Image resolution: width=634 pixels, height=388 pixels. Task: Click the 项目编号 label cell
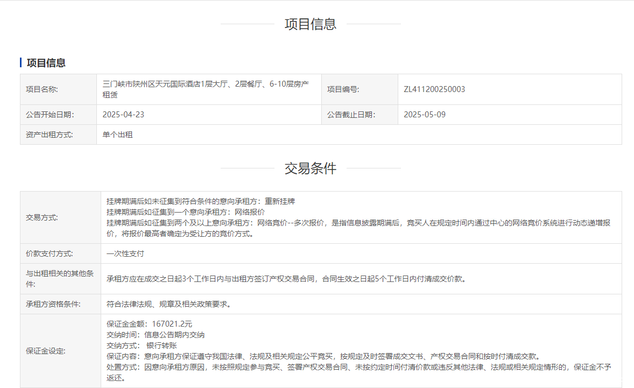pos(343,89)
